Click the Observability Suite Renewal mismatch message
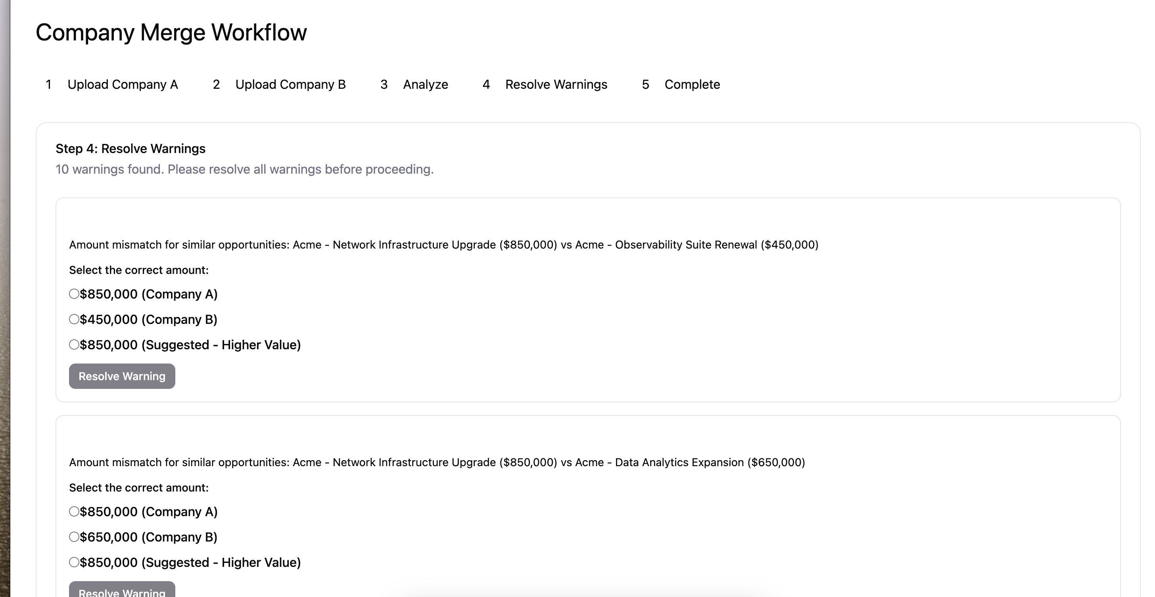The height and width of the screenshot is (597, 1155). click(443, 245)
